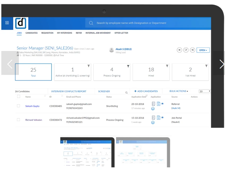The image size is (225, 170).
Task: Open the apps grid menu icon
Action: 7,23
